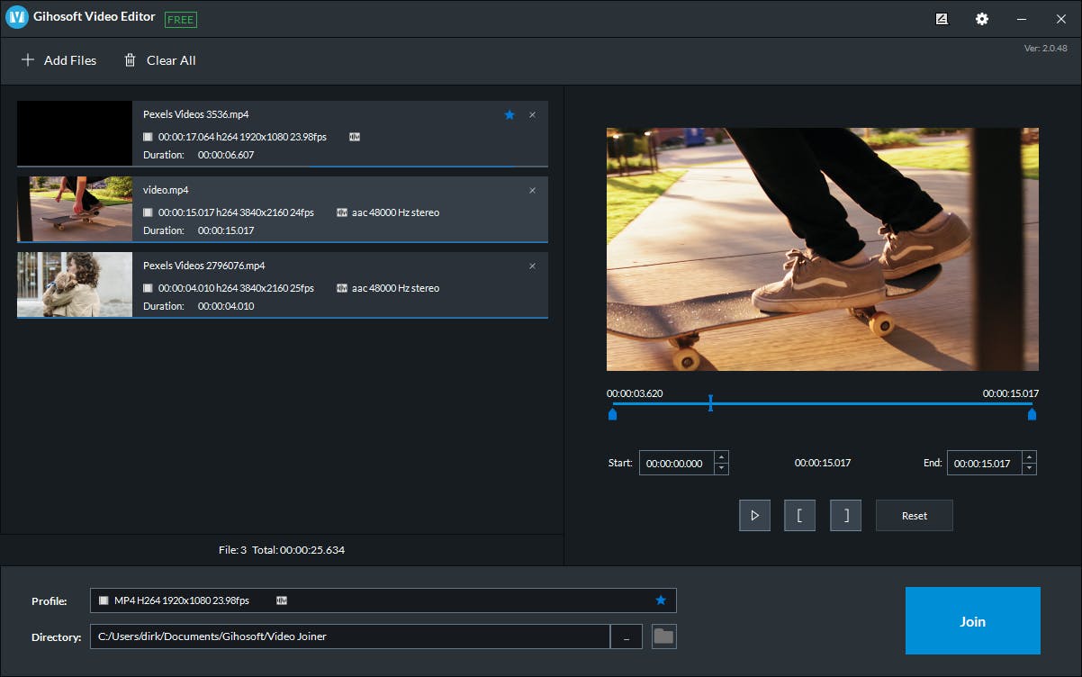Viewport: 1082px width, 677px height.
Task: Click Clear All in the toolbar
Action: tap(159, 60)
